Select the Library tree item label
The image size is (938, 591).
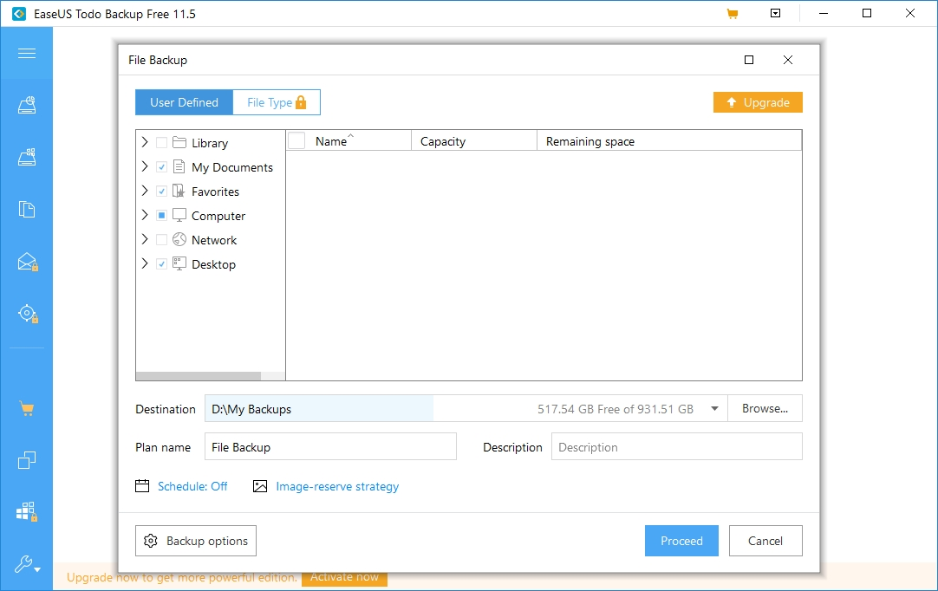(210, 143)
